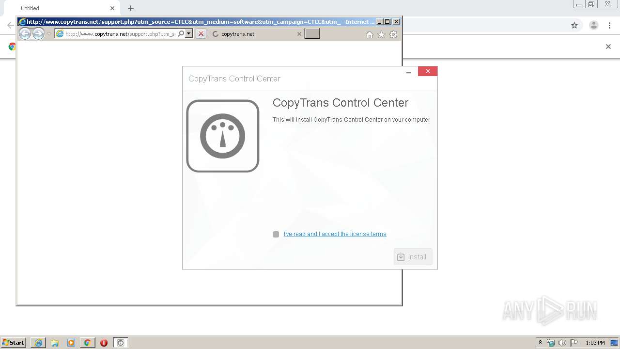Screen dimensions: 620x349
Task: Close the CopyTrans Control Center installer
Action: (x=428, y=71)
